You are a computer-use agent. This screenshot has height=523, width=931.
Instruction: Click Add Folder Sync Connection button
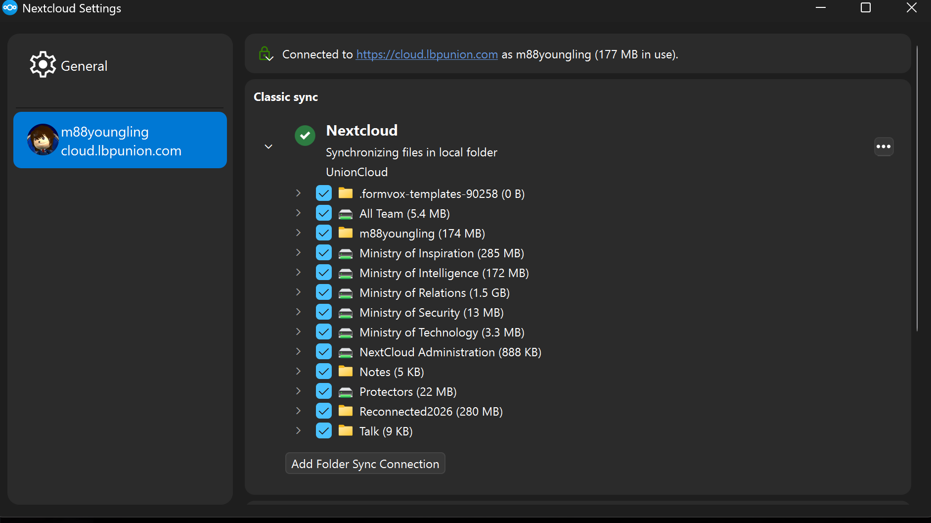point(365,464)
